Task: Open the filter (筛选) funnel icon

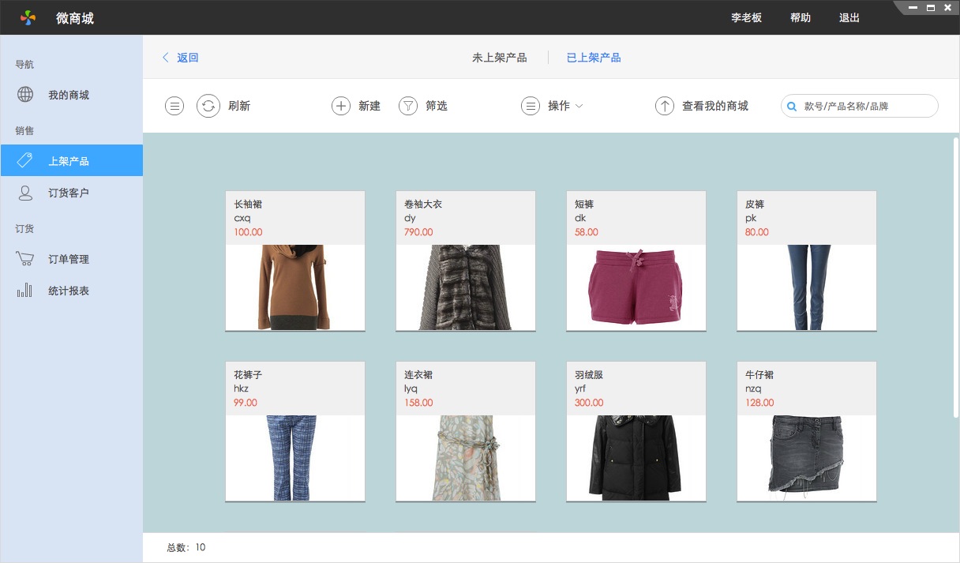Action: 407,105
